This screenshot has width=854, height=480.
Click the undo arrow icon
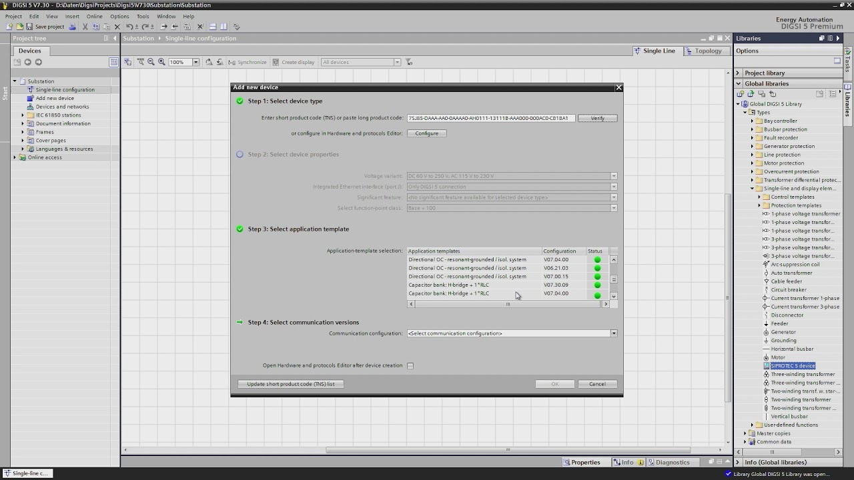point(129,27)
